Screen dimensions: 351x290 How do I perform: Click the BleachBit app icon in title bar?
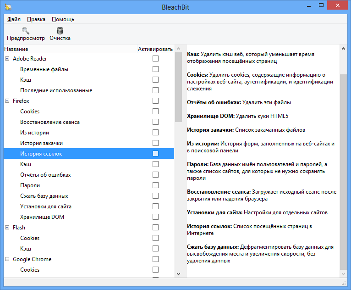(x=8, y=7)
